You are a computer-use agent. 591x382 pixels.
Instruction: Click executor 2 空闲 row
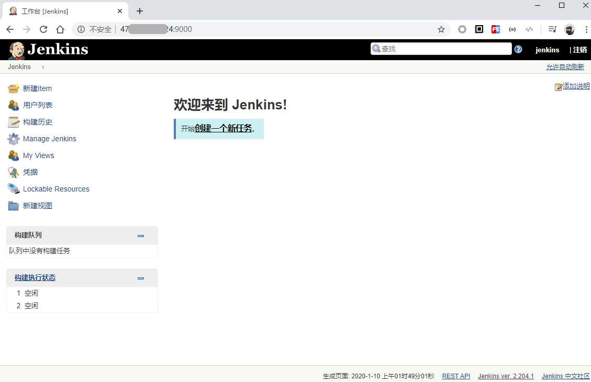82,306
